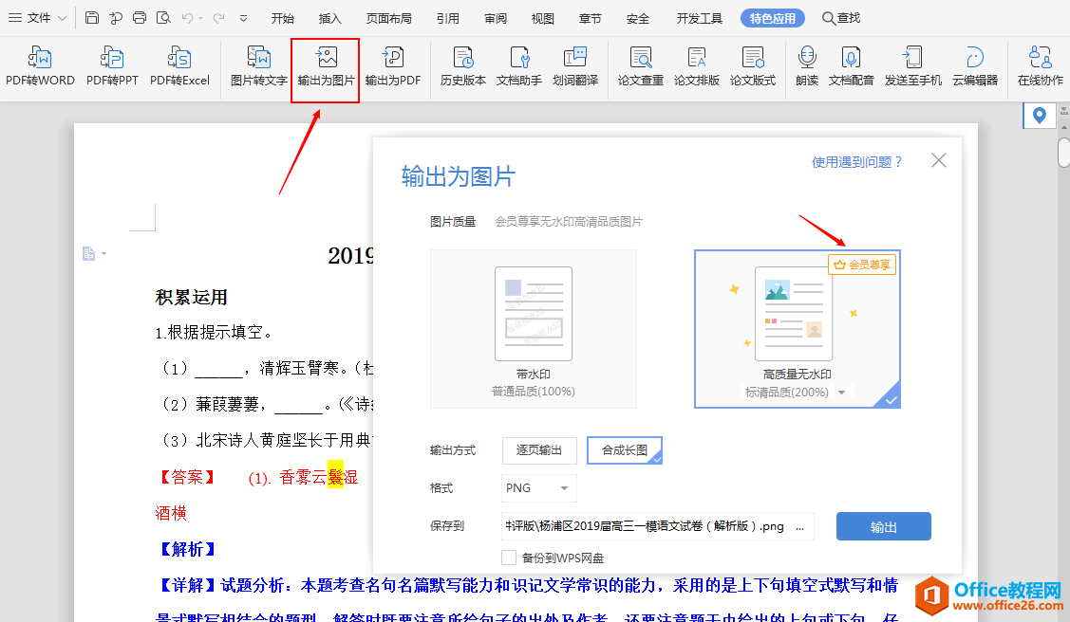Open the PNG format dropdown
Screen dimensions: 1070x622
[x=538, y=487]
